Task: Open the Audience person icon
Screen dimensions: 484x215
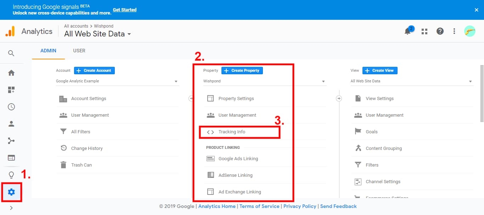Action: pyautogui.click(x=11, y=124)
